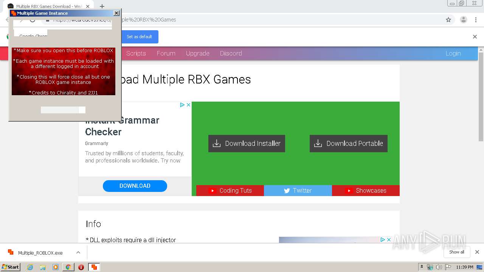
Task: Open the Chrome profile avatar icon
Action: [x=463, y=20]
